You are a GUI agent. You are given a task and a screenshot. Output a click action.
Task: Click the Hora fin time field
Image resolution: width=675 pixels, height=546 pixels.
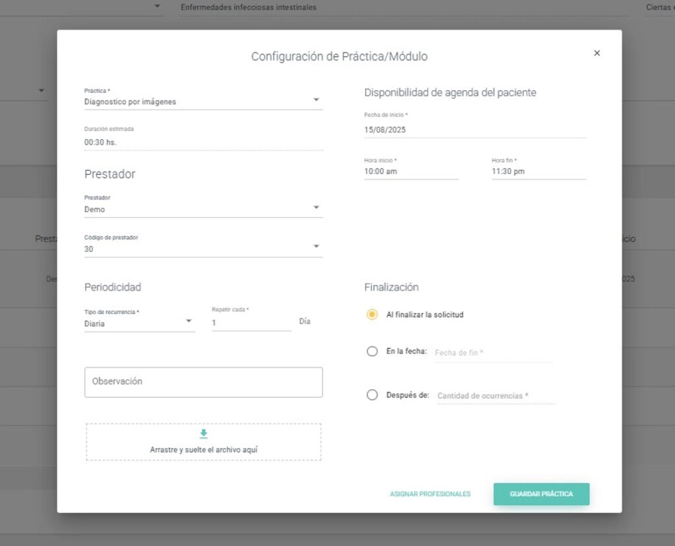(538, 171)
